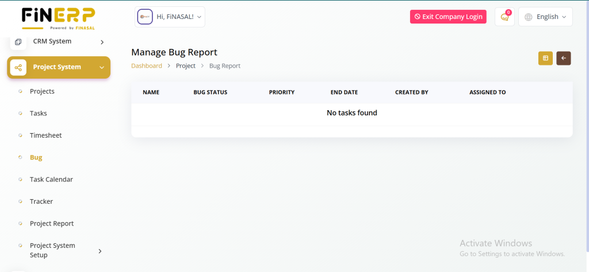Screen dimensions: 589x272
Task: Collapse the Project System menu
Action: (x=102, y=67)
